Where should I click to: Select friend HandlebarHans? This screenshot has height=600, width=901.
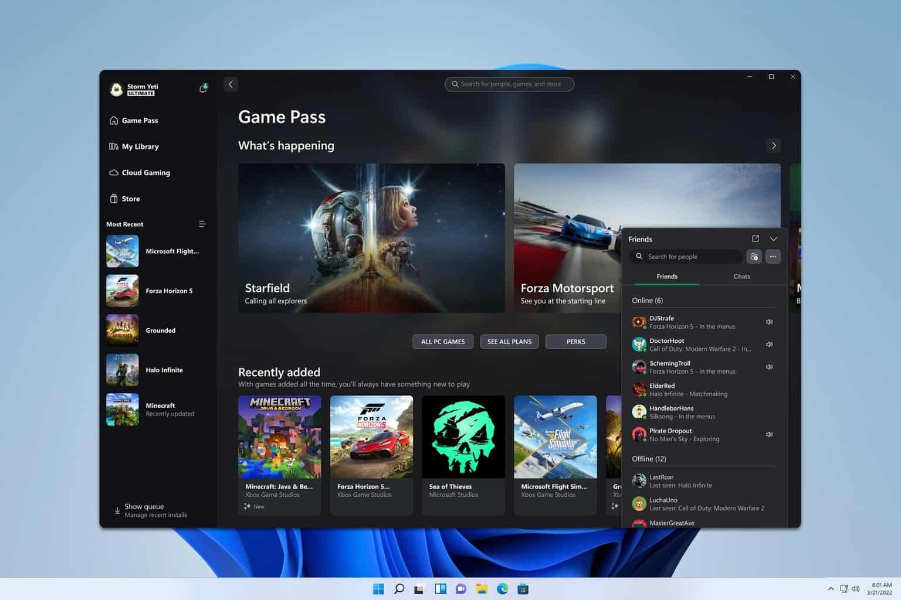coord(704,412)
